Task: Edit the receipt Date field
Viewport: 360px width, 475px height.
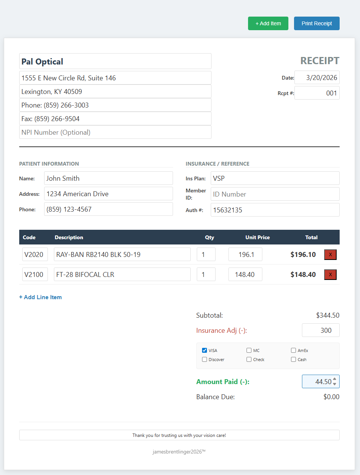Action: click(317, 78)
